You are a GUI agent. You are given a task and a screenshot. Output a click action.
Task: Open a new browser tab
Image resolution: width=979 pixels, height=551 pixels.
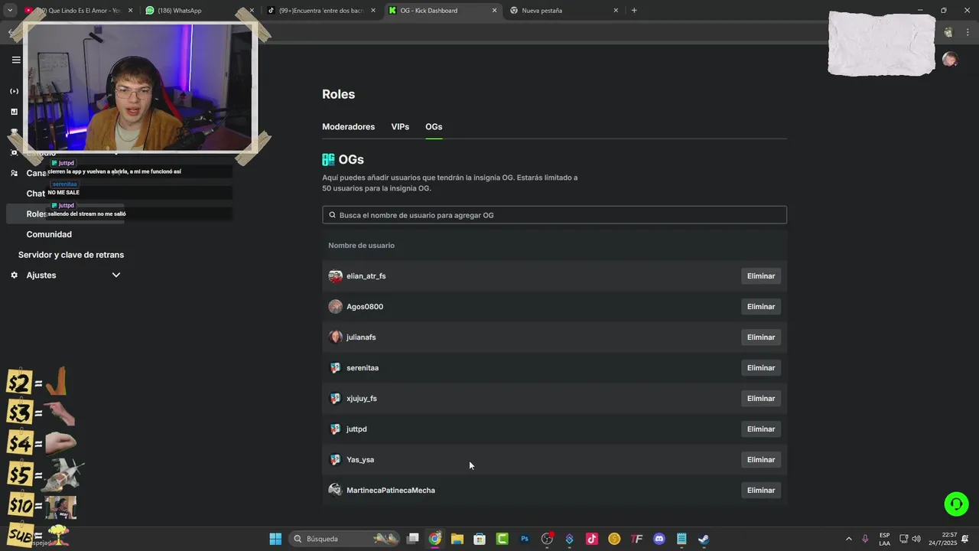click(x=634, y=11)
